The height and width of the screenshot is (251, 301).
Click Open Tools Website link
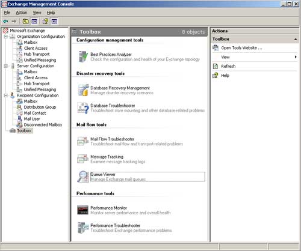point(241,48)
